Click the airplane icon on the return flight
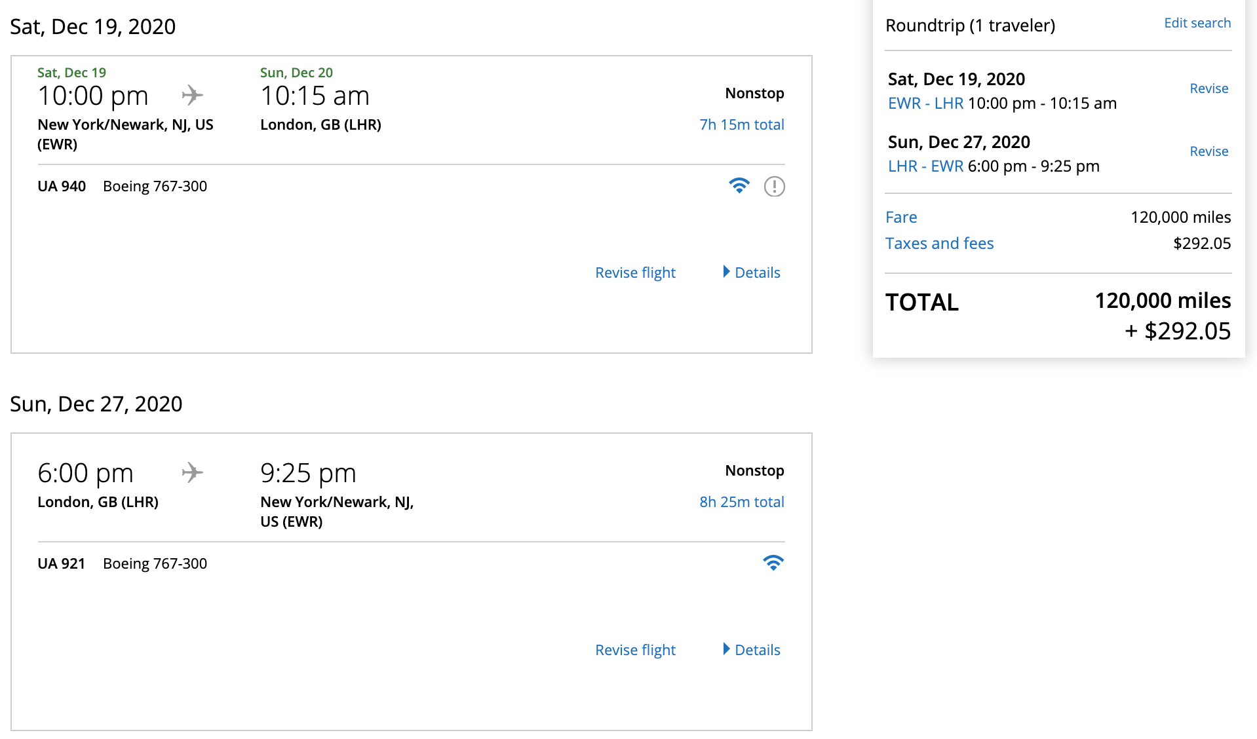The height and width of the screenshot is (739, 1257). tap(192, 473)
